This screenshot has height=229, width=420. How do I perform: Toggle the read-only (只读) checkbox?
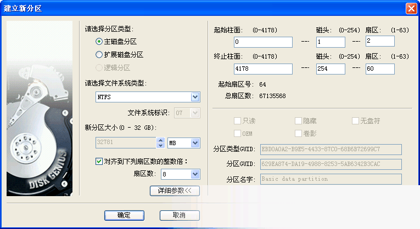point(237,121)
